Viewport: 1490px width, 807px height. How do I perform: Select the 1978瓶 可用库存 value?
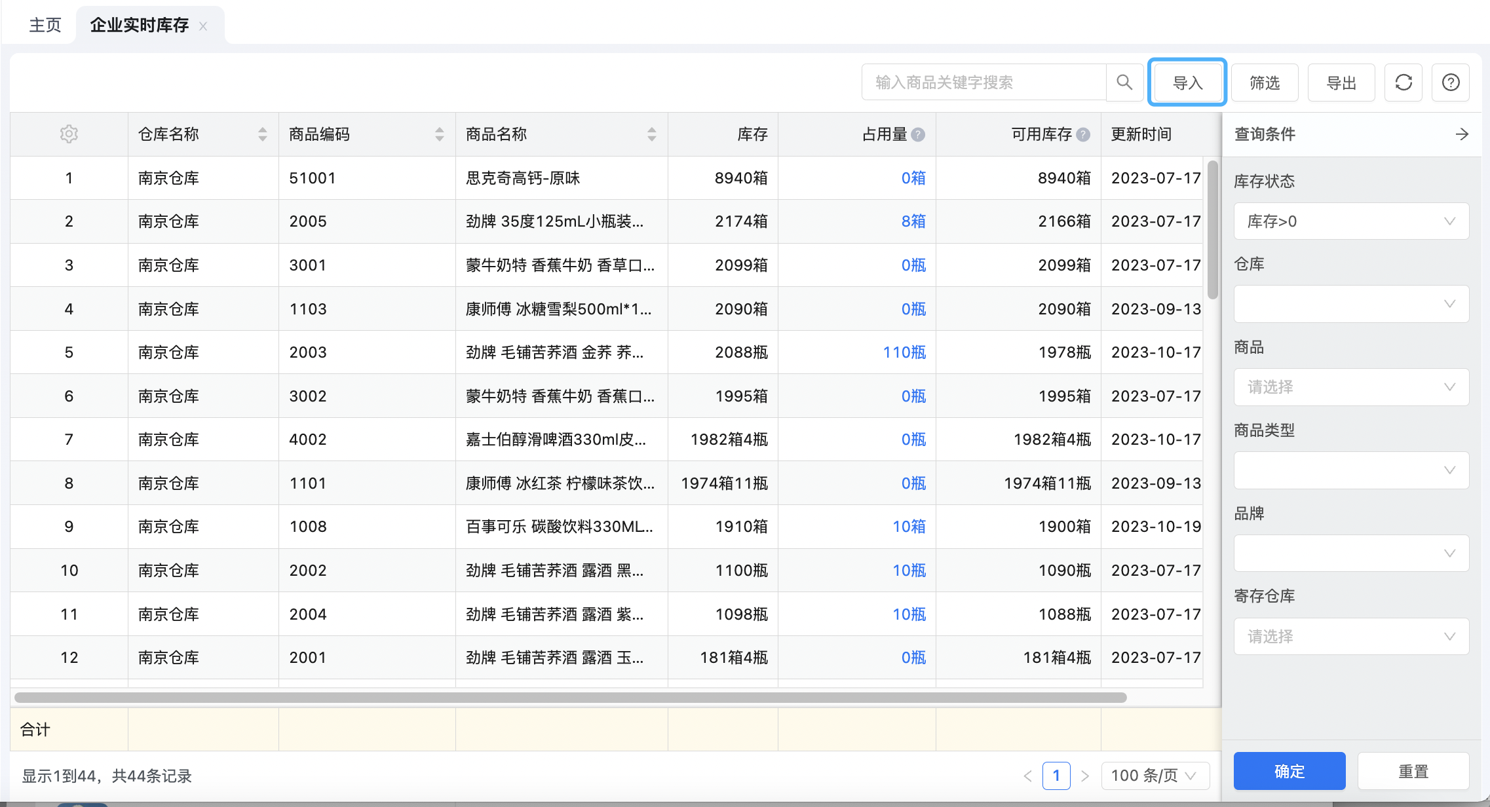click(1065, 352)
